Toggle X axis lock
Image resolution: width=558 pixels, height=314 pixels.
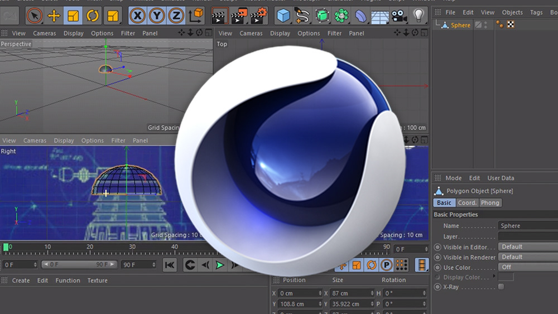click(137, 16)
